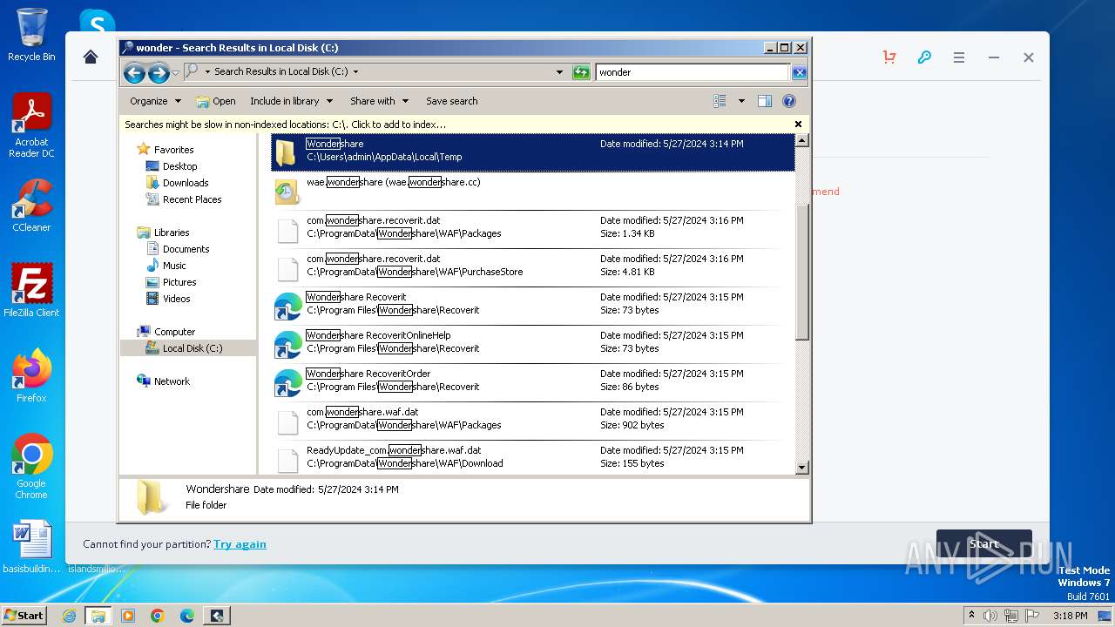Open Pictures library
Screen dimensions: 1115x627
tap(179, 282)
